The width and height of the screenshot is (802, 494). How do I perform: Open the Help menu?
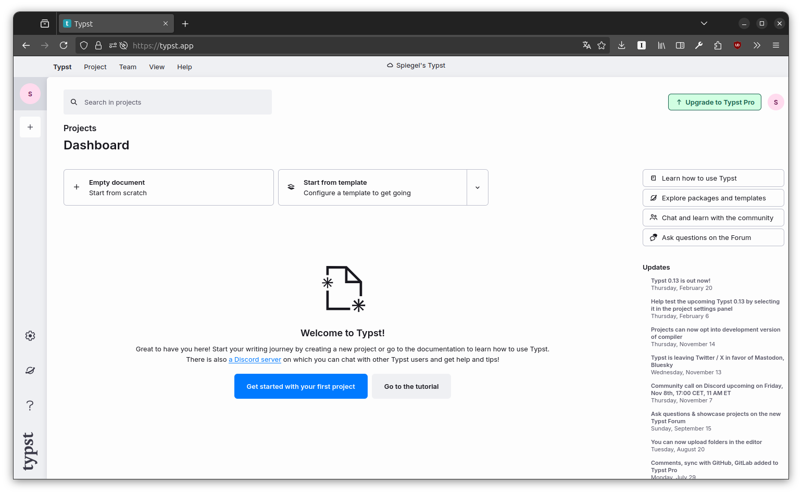[184, 67]
